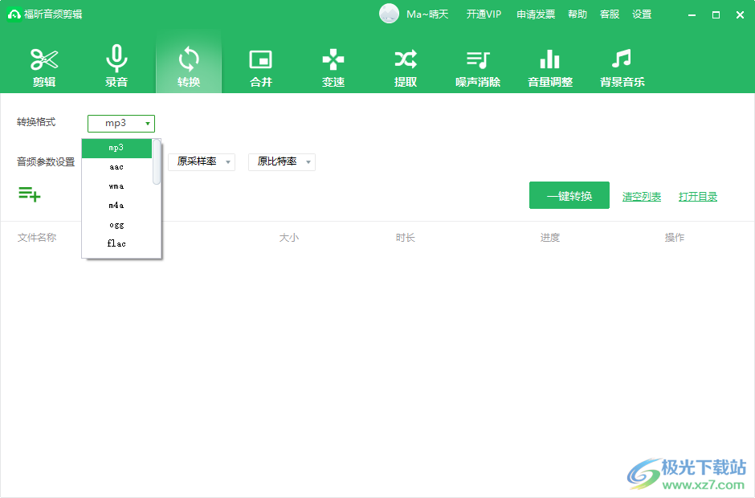This screenshot has width=755, height=498.
Task: Click the format list scrollbar
Action: point(157,161)
